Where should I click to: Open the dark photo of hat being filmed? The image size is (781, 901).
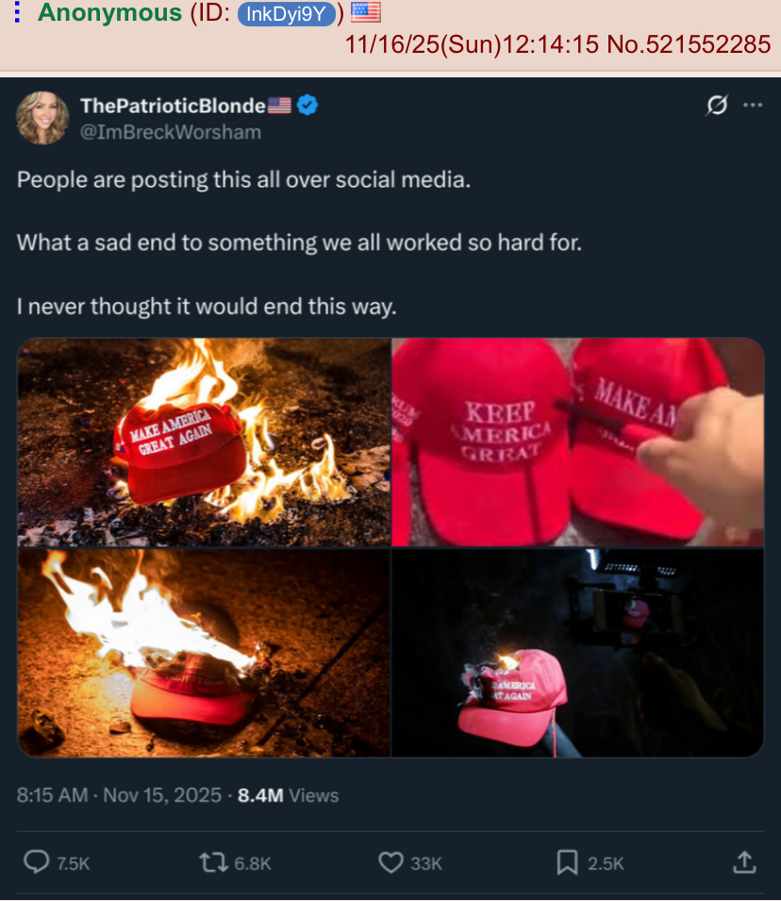point(577,653)
